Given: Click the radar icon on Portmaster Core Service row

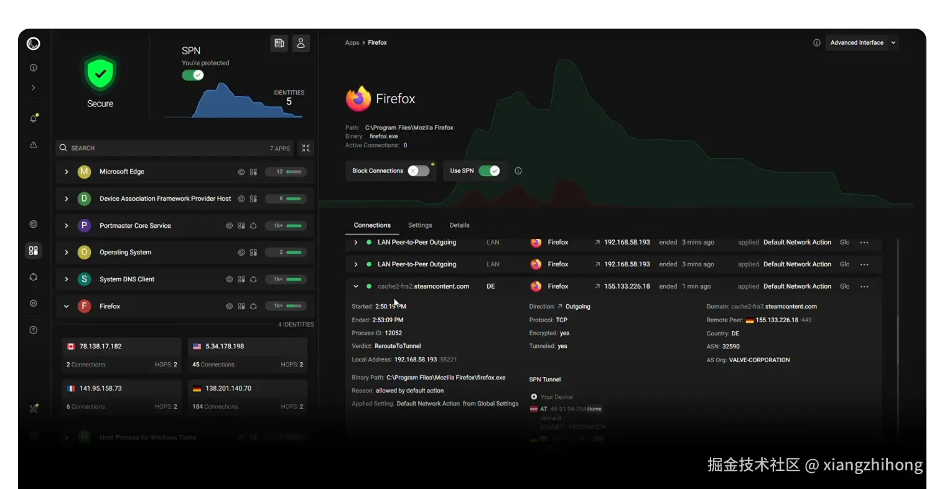Looking at the screenshot, I should [x=230, y=226].
